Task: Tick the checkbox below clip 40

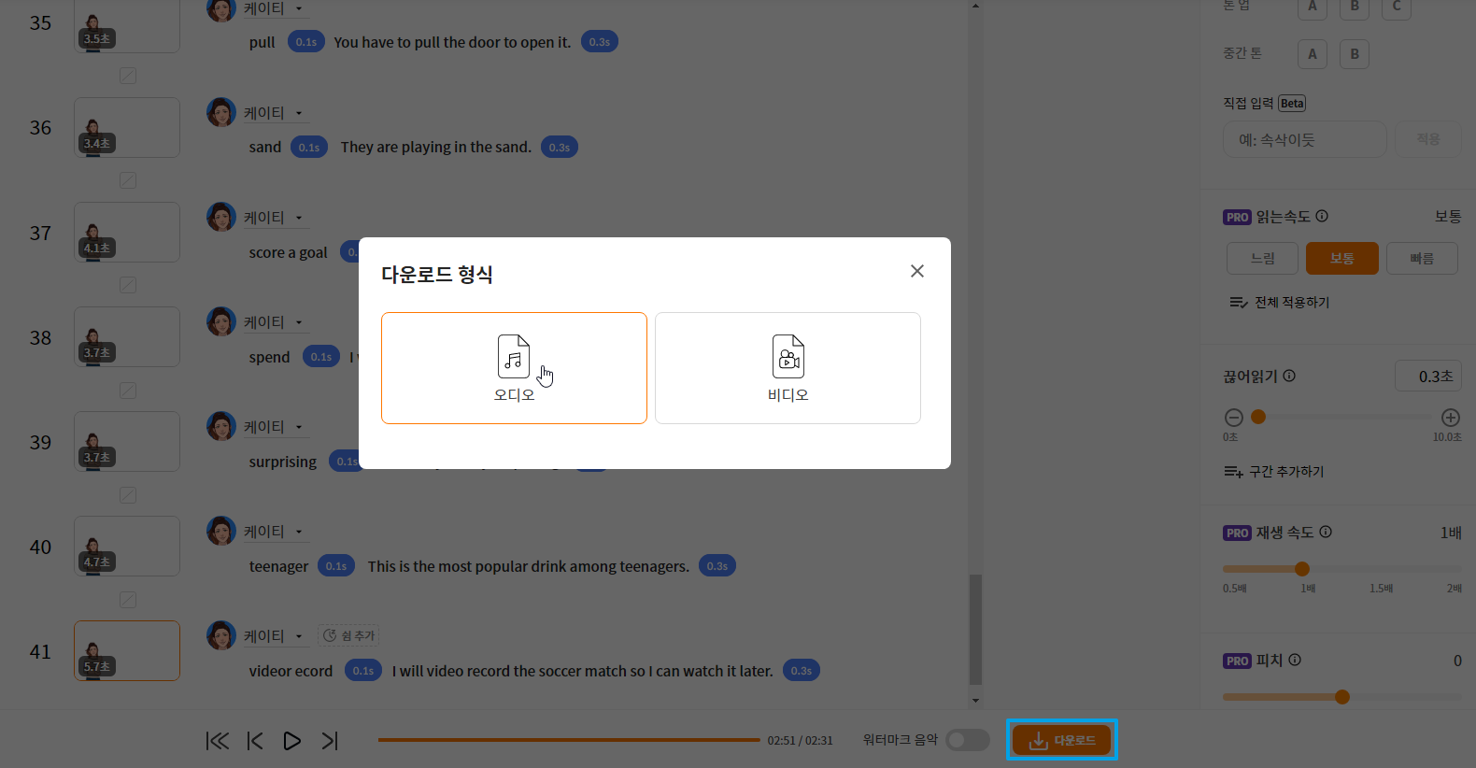Action: (128, 600)
